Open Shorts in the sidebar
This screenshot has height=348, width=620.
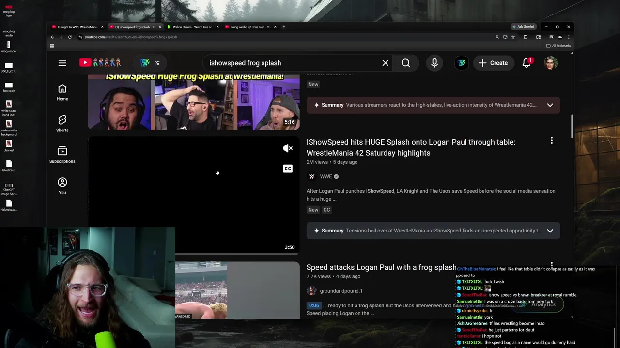point(62,123)
